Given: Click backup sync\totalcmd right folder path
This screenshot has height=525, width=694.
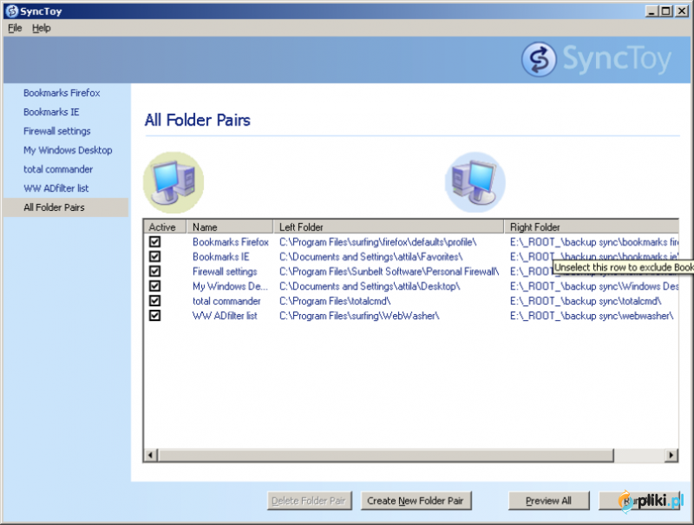Looking at the screenshot, I should pos(586,301).
